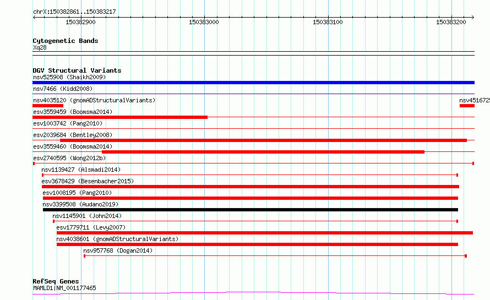Click the chrX:150382861..150383217 position text
The image size is (490, 300).
click(x=74, y=12)
